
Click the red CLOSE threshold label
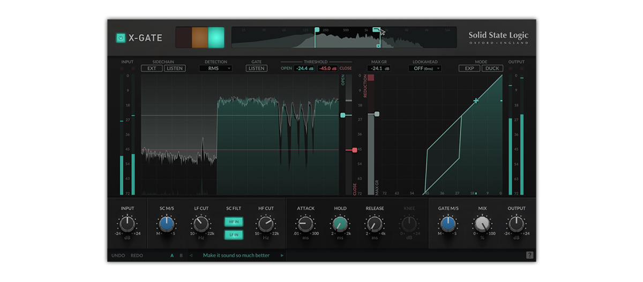point(346,68)
